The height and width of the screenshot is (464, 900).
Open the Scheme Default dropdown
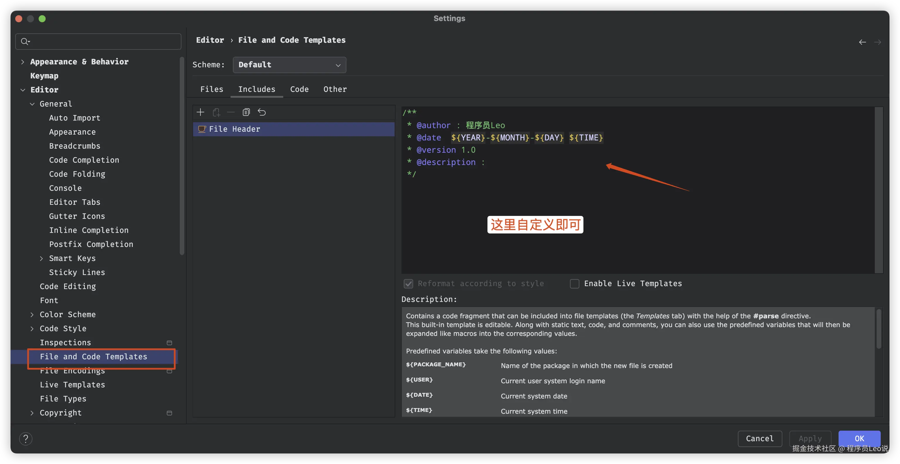point(289,65)
